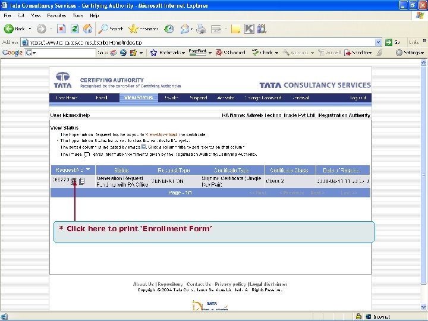The width and height of the screenshot is (428, 321).
Task: Open the Legal disclaimer footer link
Action: click(268, 284)
